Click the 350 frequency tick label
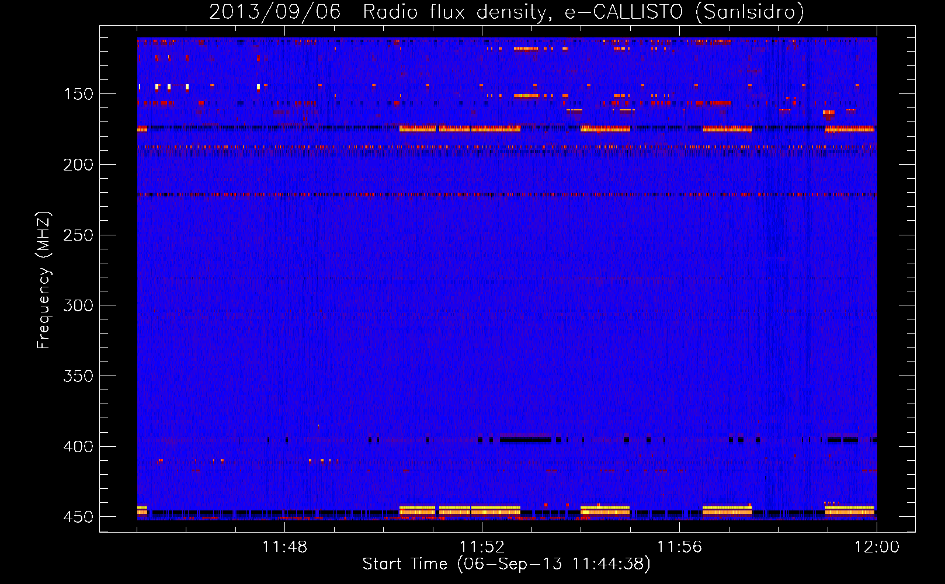945x584 pixels. [x=78, y=376]
